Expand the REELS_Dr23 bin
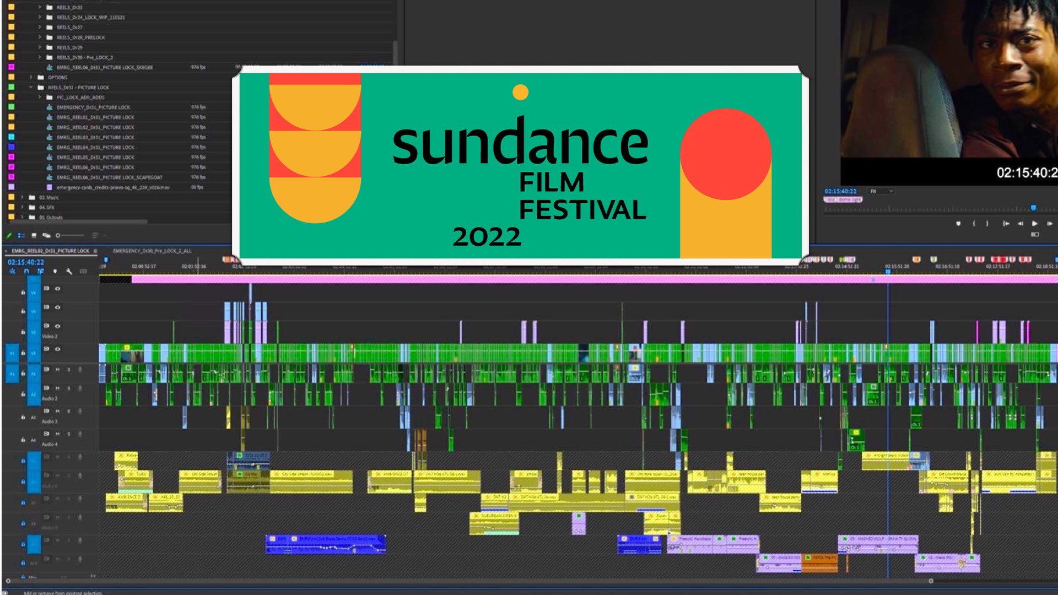The image size is (1058, 595). [40, 7]
